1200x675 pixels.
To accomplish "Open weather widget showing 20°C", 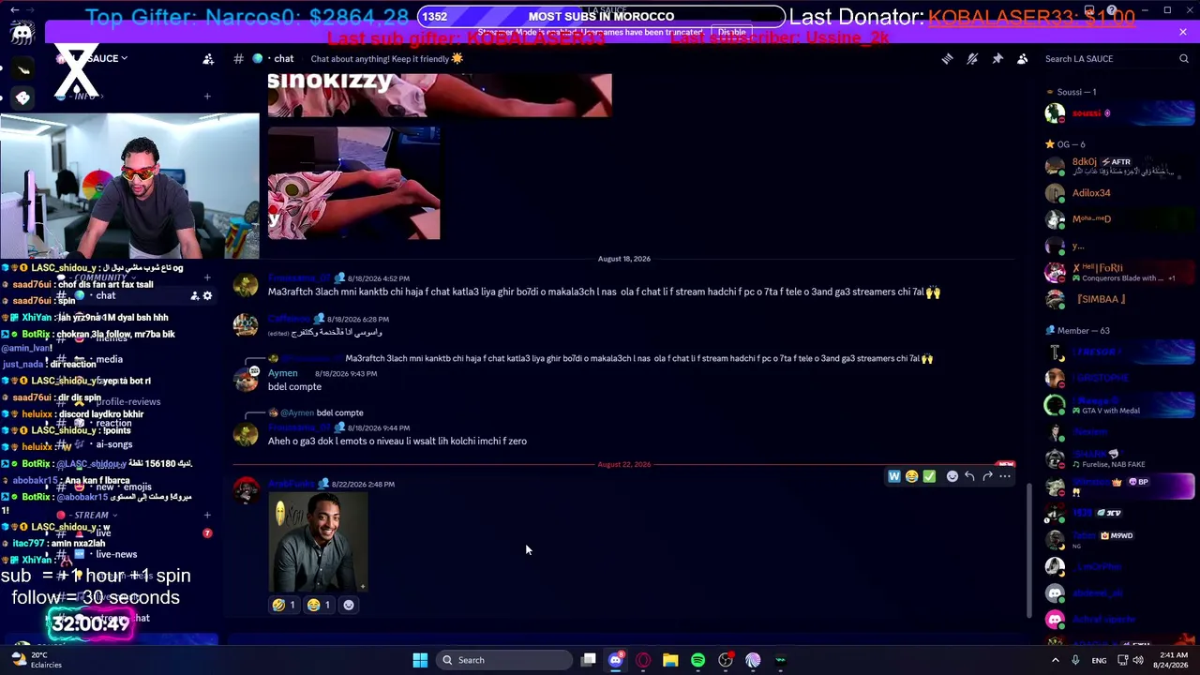I will click(36, 660).
